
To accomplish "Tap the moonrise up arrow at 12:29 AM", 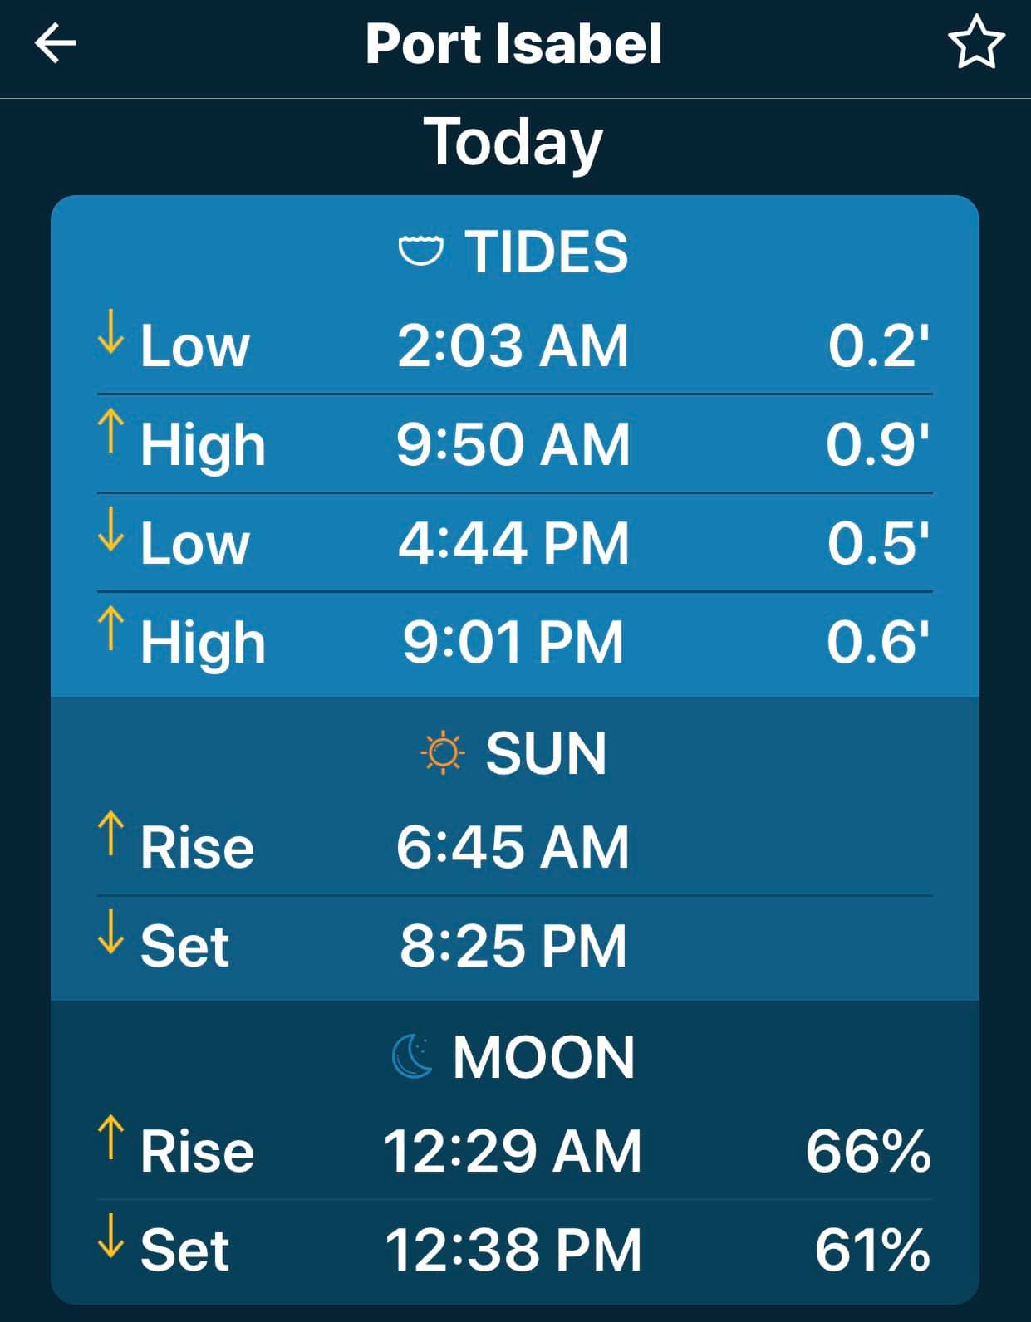I will tap(110, 1137).
